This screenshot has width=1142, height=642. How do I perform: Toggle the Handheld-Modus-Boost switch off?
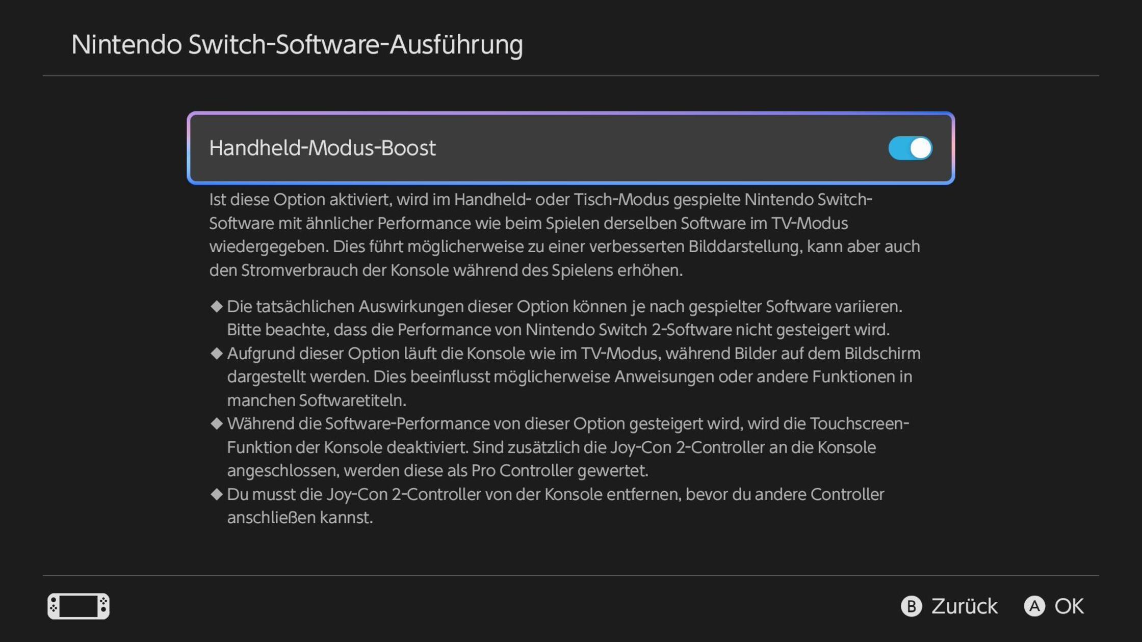[x=910, y=148]
